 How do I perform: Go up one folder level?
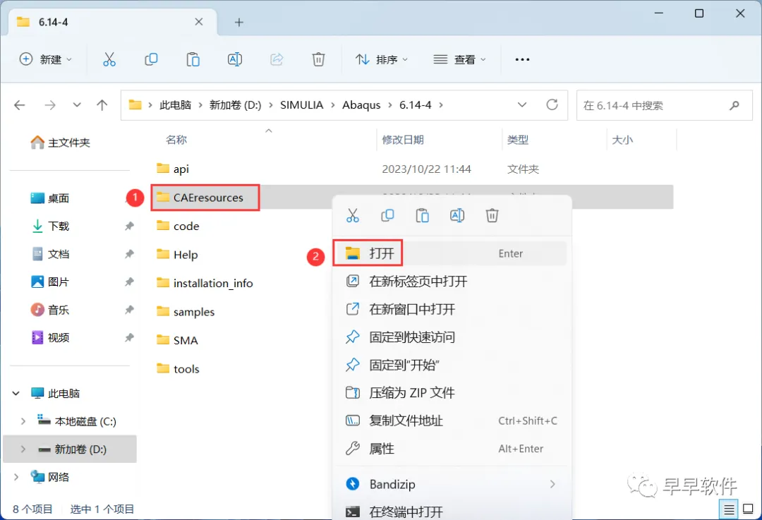point(102,105)
